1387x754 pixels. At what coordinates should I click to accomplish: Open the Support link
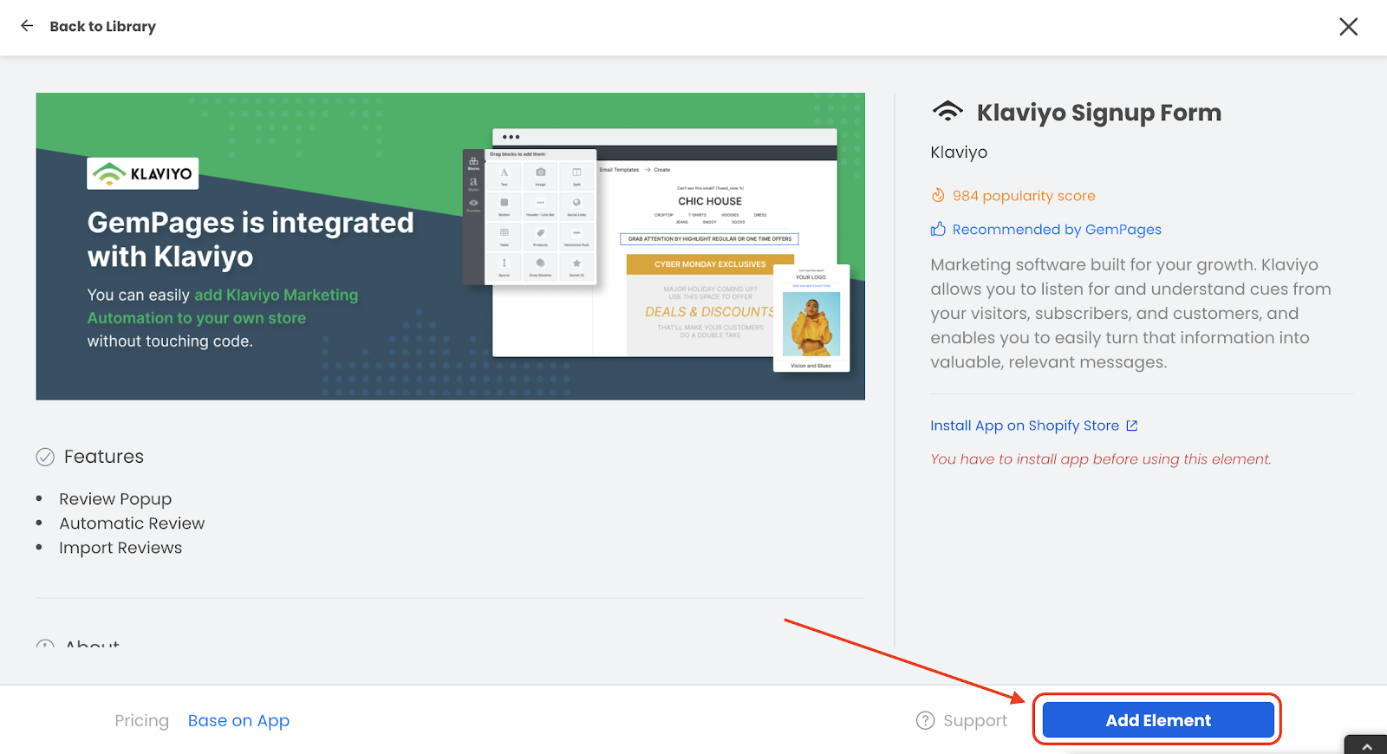(974, 720)
